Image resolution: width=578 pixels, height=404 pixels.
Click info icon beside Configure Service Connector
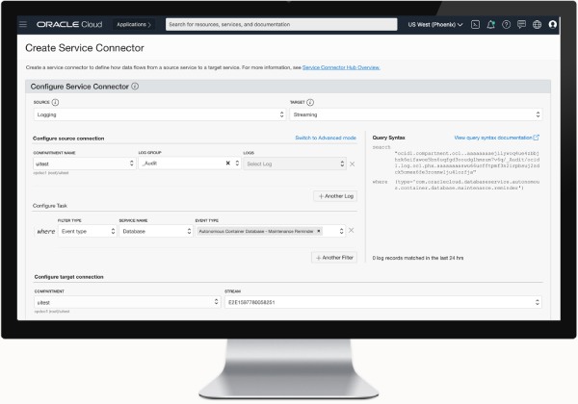tap(135, 87)
